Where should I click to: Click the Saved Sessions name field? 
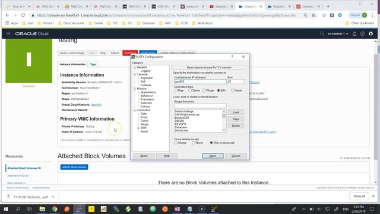200,106
